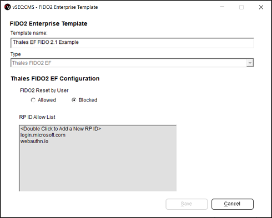
Task: Click the RP ID Allow List label
Action: (37, 117)
